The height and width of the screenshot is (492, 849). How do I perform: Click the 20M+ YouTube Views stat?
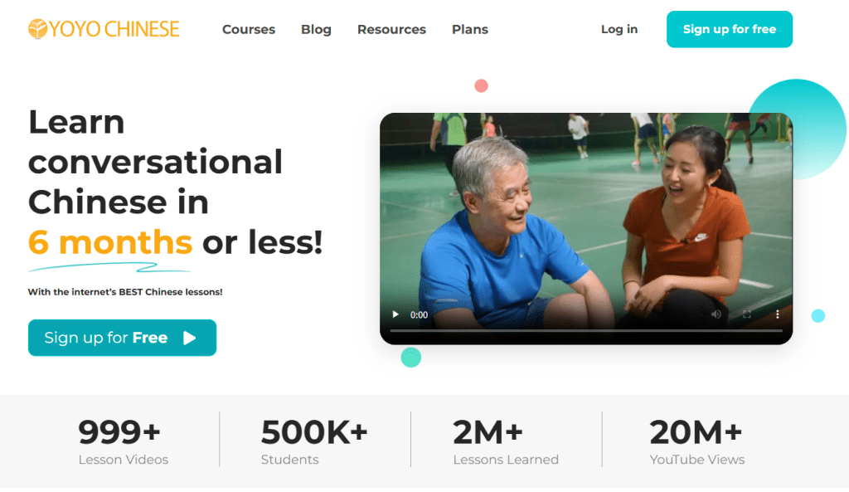(x=696, y=441)
